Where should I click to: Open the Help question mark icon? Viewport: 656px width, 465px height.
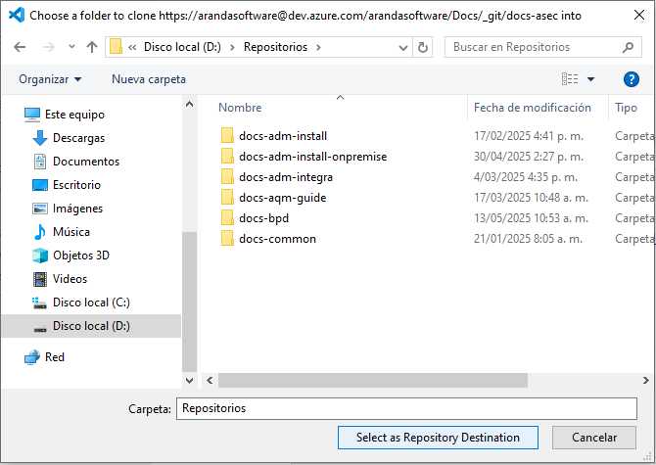tap(632, 79)
